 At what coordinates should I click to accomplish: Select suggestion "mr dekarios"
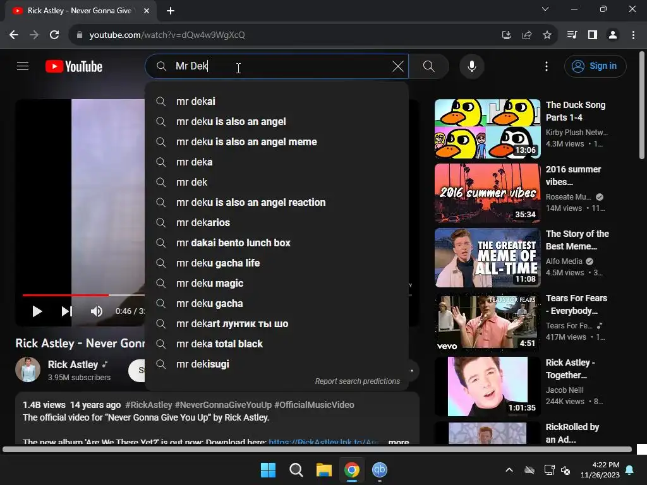click(277, 222)
